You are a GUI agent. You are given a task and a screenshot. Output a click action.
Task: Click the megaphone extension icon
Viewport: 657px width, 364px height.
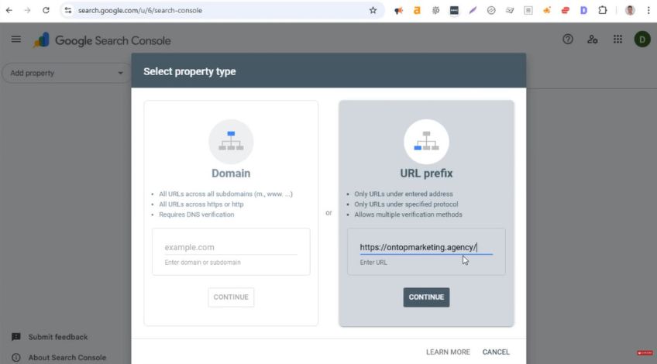[x=398, y=11]
